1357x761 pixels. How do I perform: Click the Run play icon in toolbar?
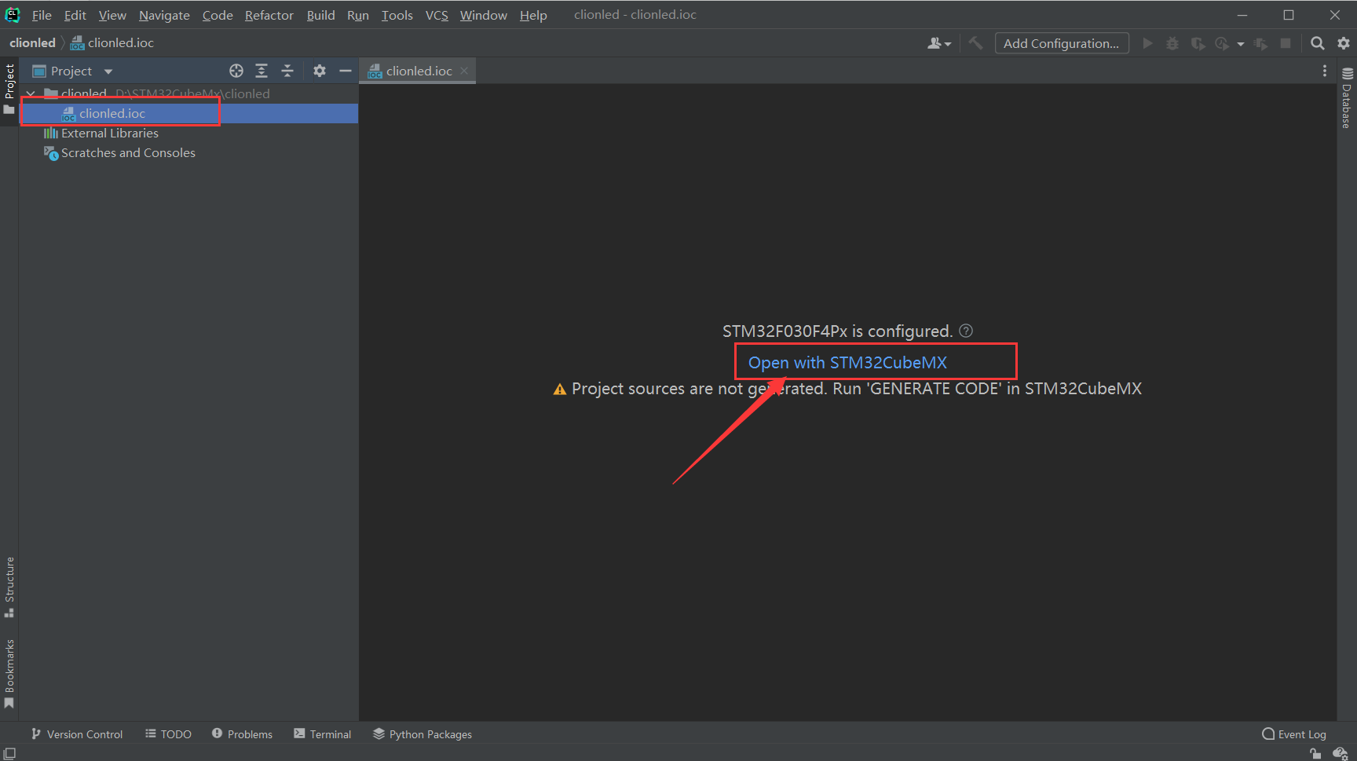click(x=1147, y=43)
